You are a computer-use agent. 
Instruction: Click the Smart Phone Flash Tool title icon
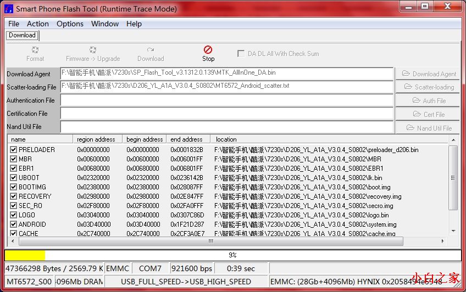pos(9,9)
